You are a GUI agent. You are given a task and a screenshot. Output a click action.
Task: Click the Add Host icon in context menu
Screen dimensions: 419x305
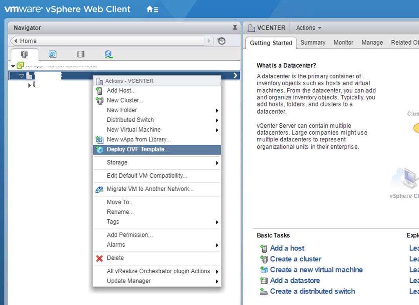click(100, 91)
